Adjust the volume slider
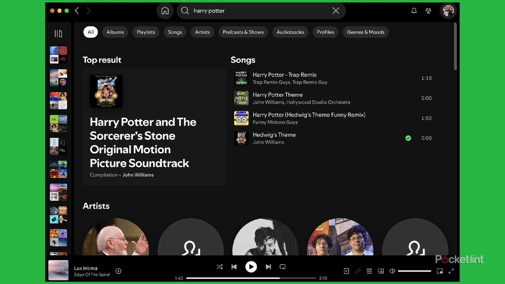 point(414,271)
